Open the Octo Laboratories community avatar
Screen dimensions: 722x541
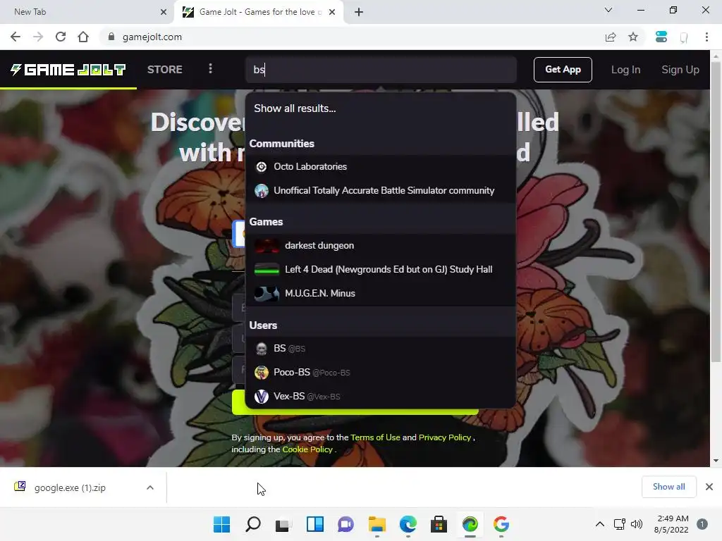point(261,166)
